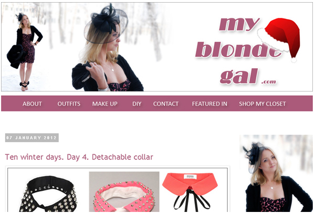This screenshot has width=315, height=213.
Task: Click the sidebar profile photo of the blogger
Action: [x=276, y=173]
